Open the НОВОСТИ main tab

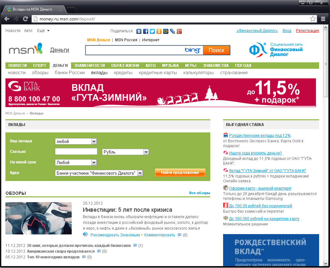[18, 66]
